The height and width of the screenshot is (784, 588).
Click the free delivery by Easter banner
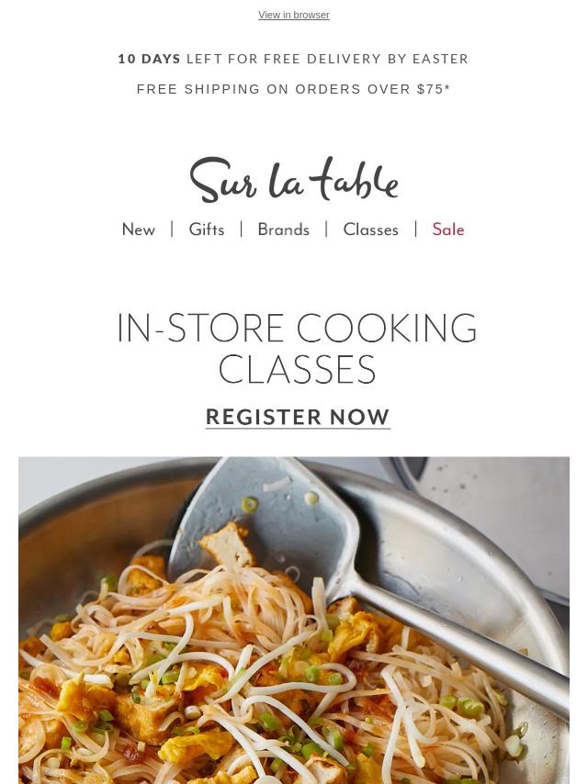pos(294,59)
